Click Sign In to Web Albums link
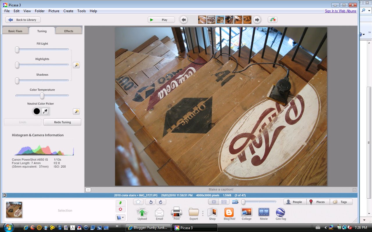 340,11
